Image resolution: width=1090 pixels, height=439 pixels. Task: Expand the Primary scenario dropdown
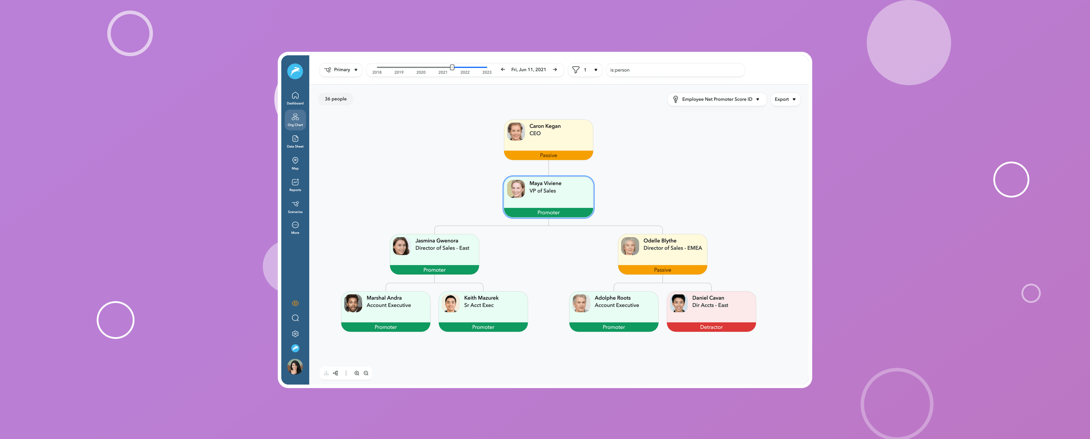click(341, 70)
